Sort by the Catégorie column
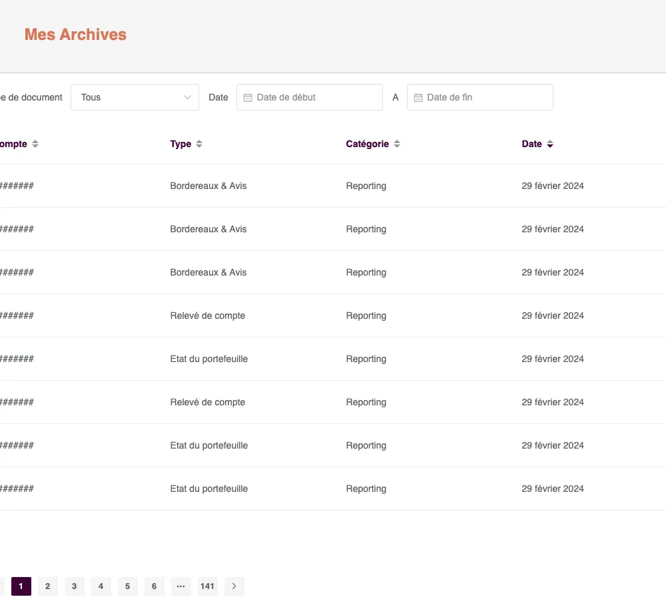Image resolution: width=666 pixels, height=605 pixels. click(x=397, y=144)
